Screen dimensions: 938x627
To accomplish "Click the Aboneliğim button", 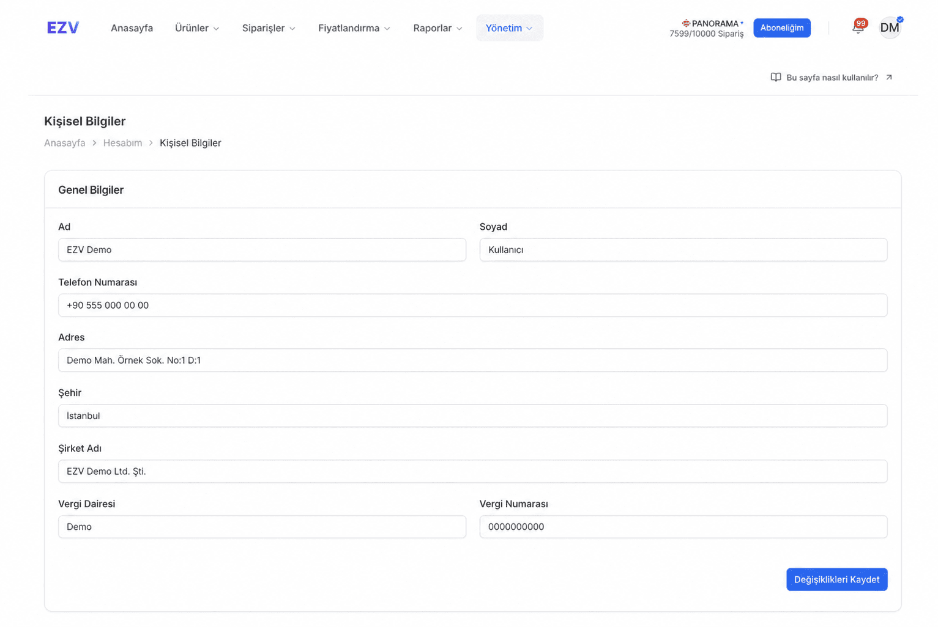I will click(782, 28).
